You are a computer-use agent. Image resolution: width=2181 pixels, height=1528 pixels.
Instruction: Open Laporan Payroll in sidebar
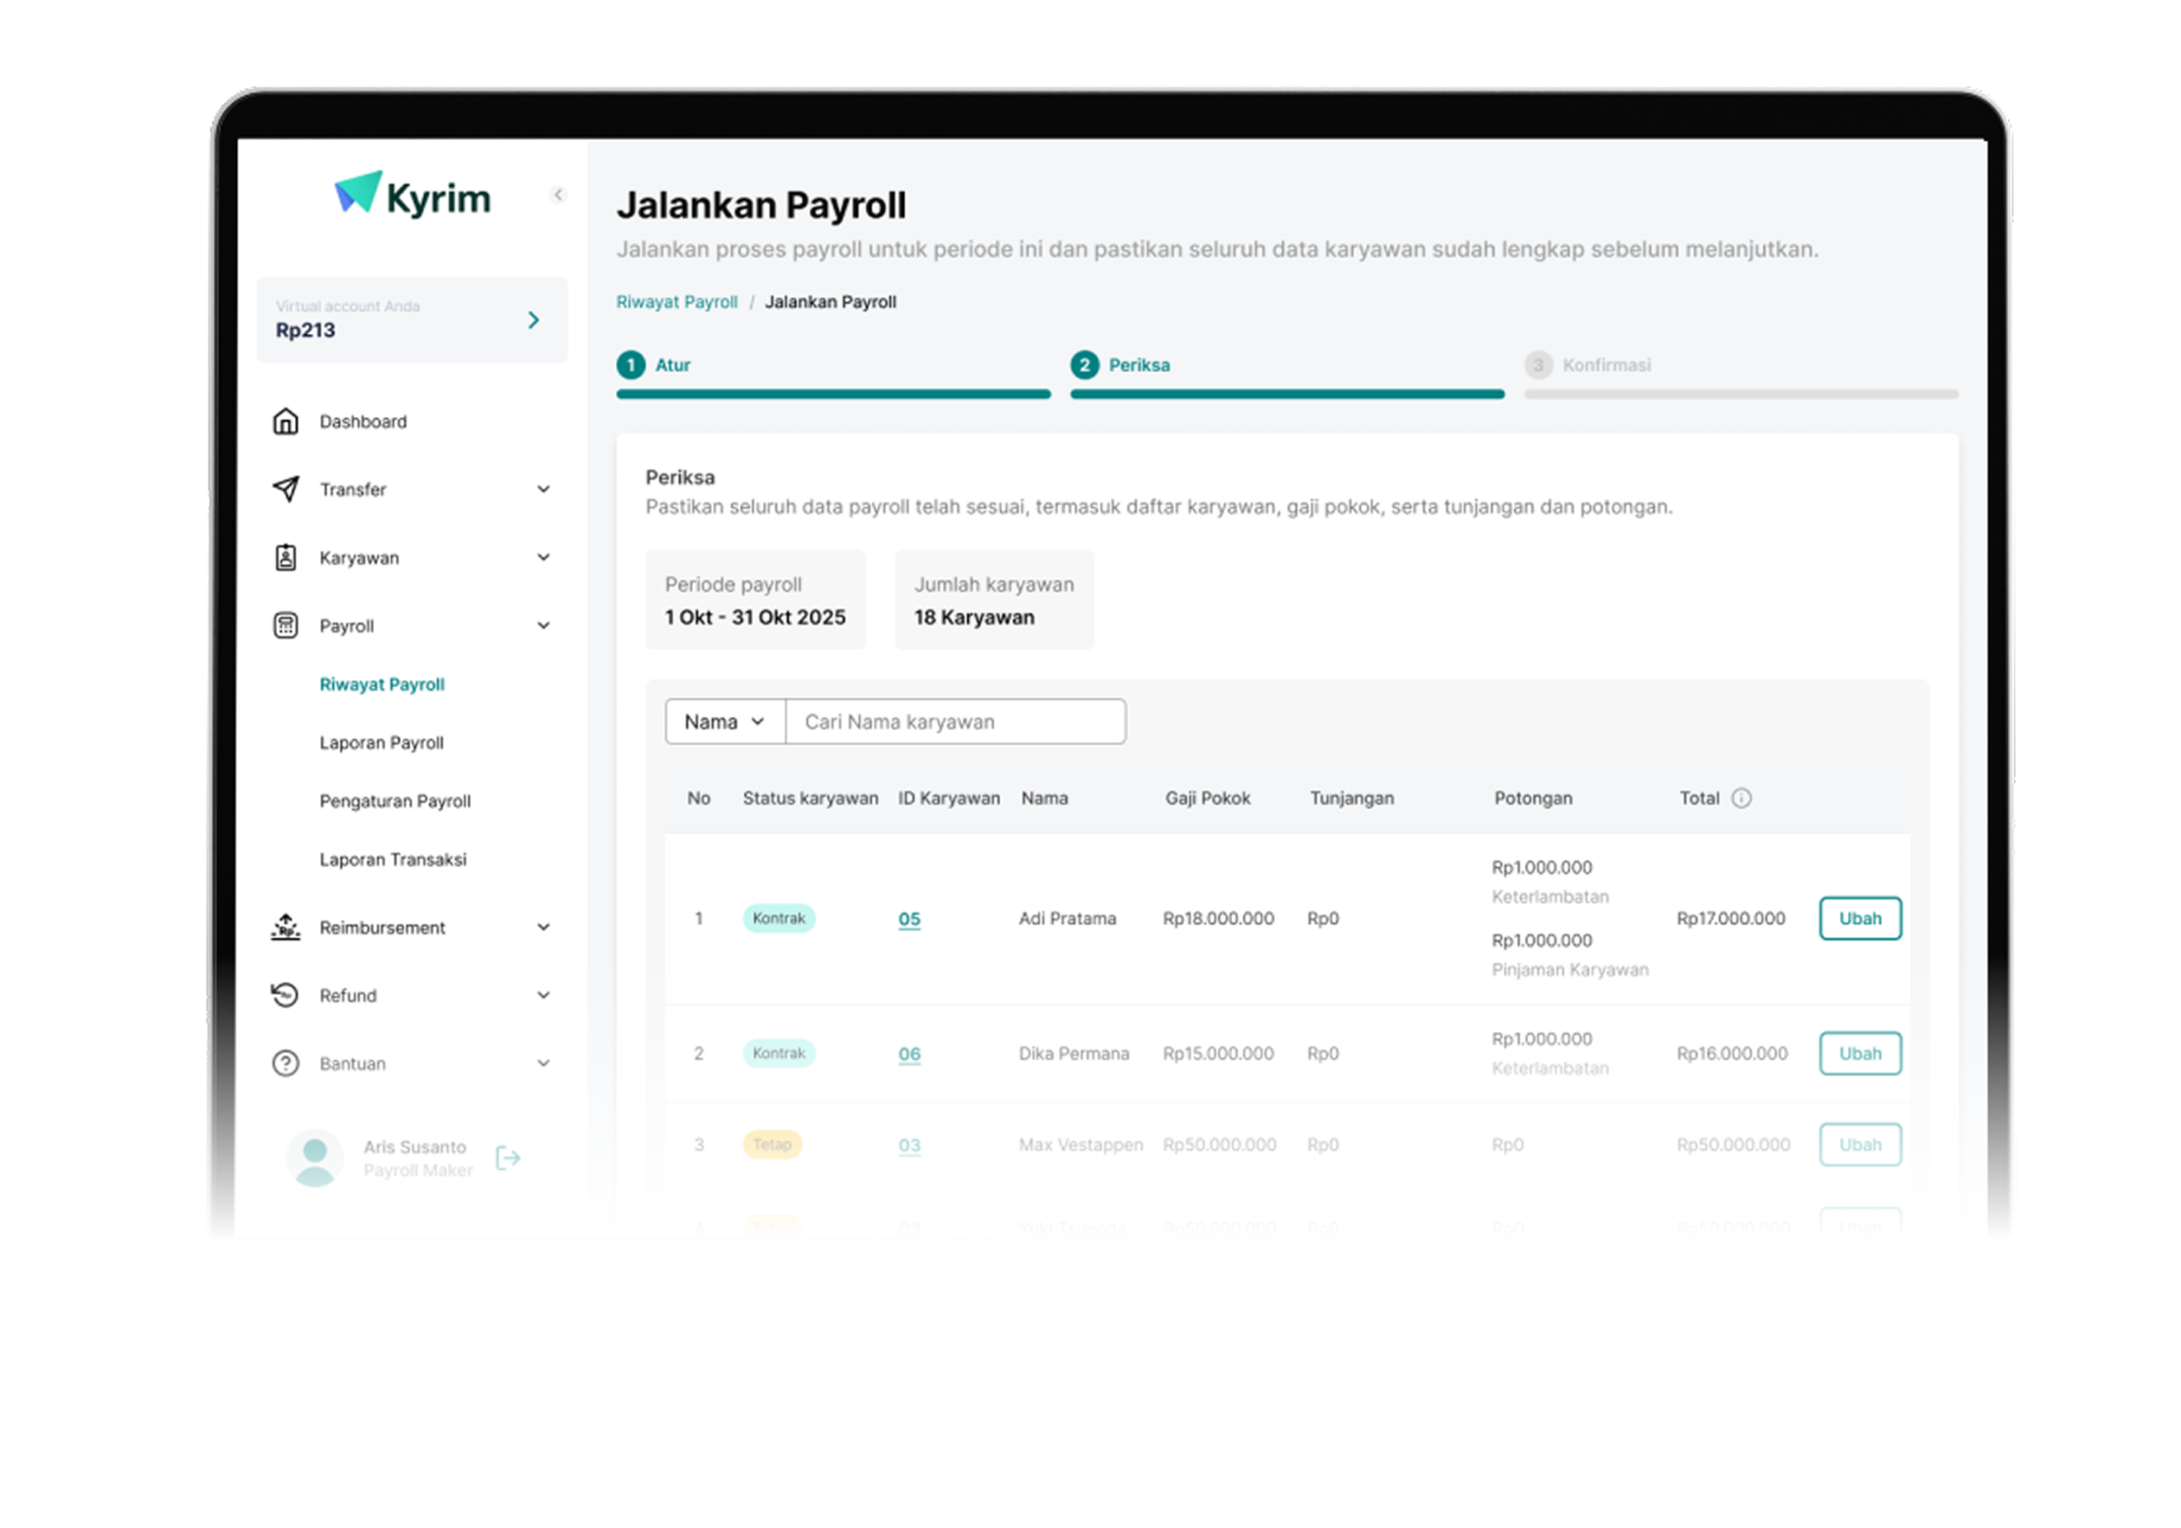(381, 743)
